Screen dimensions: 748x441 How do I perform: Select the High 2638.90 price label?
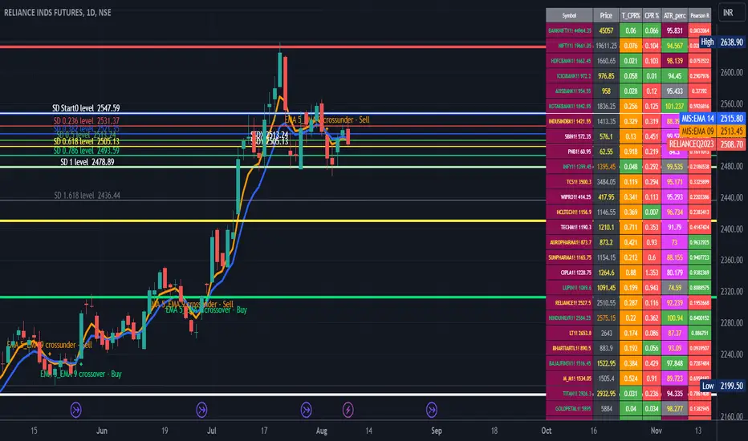(722, 42)
